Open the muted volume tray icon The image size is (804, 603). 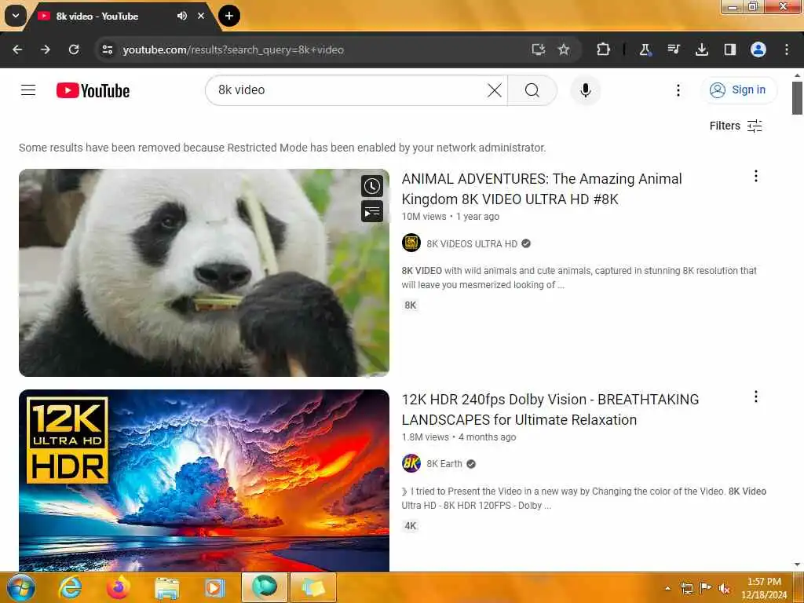coord(724,589)
